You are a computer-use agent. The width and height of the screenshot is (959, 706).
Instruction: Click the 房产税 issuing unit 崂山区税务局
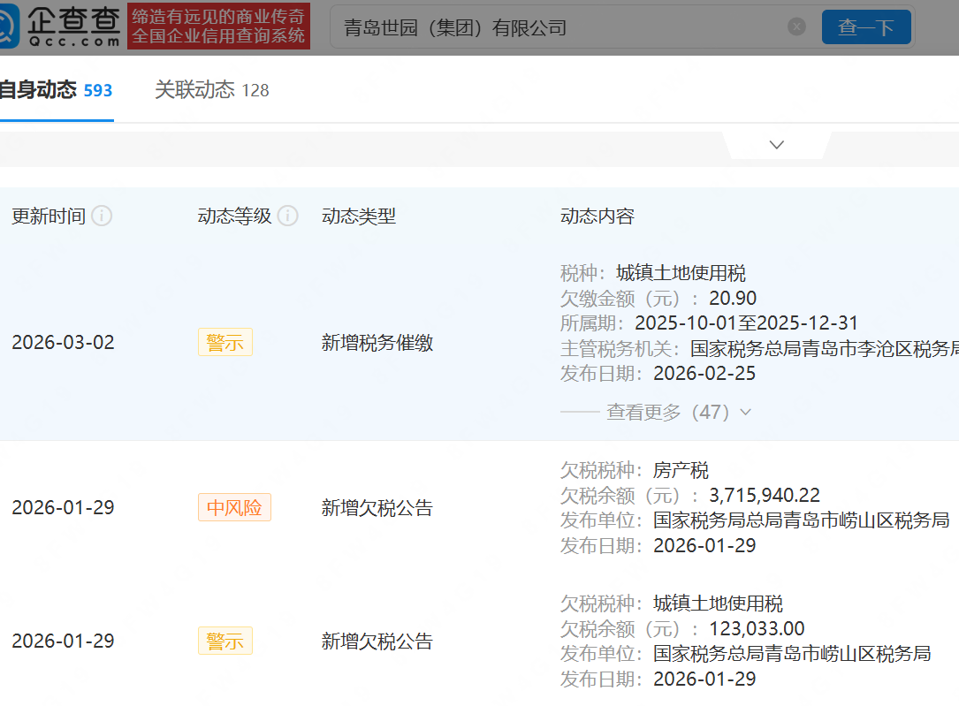tap(801, 520)
